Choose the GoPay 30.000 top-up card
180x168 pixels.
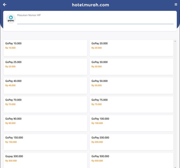tap(131, 67)
